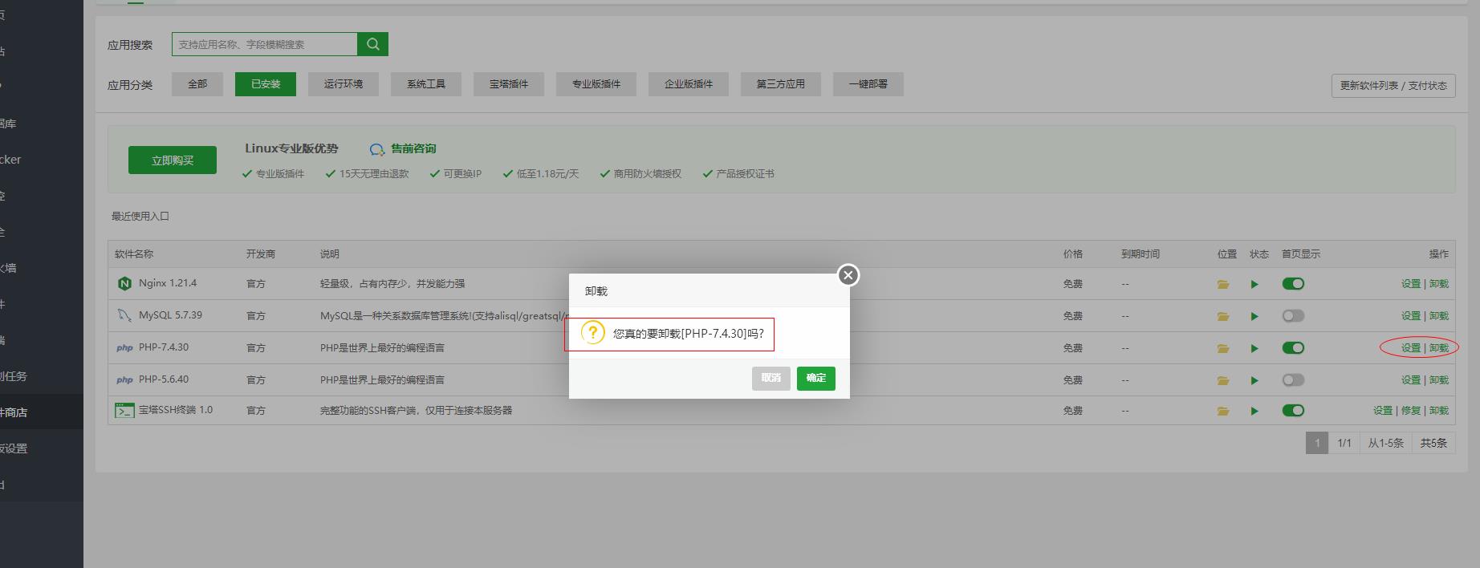
Task: Click 修复 for 宝塔SSH终端
Action: [x=1411, y=411]
